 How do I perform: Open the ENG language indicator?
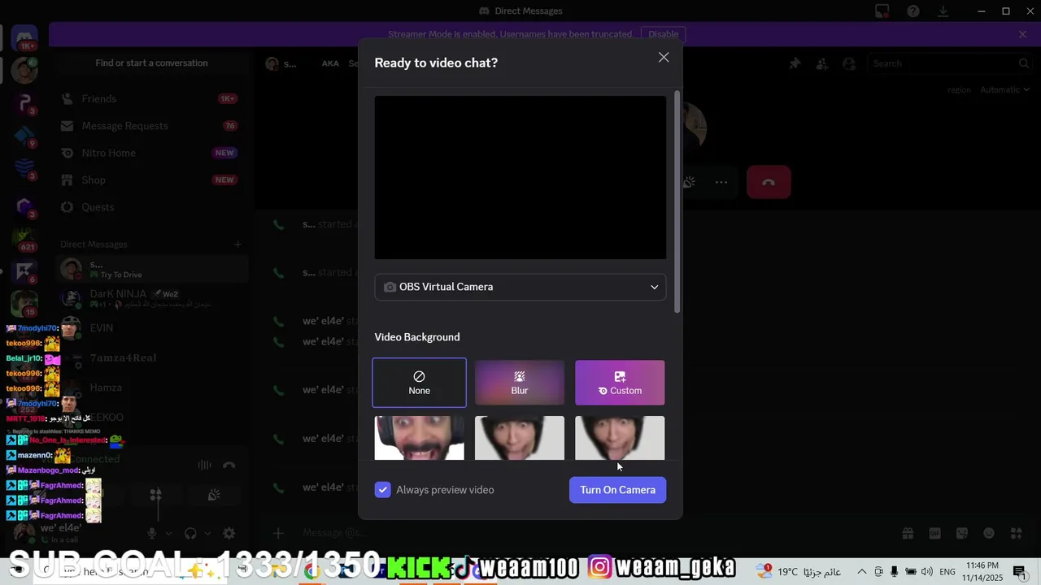coord(947,572)
